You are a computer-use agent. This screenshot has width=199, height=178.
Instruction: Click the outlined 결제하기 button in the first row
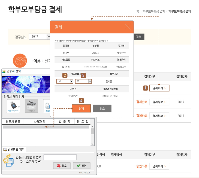tap(159, 88)
